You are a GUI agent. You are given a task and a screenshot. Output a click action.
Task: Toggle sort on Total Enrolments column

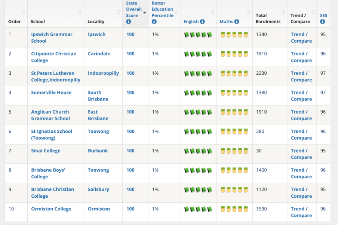[284, 13]
